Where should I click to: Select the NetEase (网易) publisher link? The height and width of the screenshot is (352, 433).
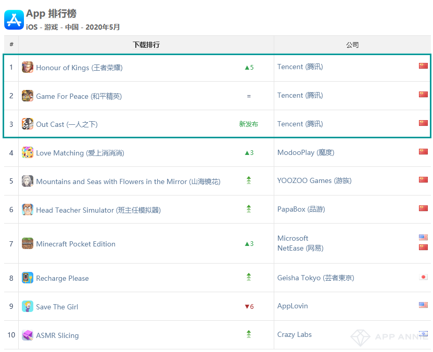(300, 248)
